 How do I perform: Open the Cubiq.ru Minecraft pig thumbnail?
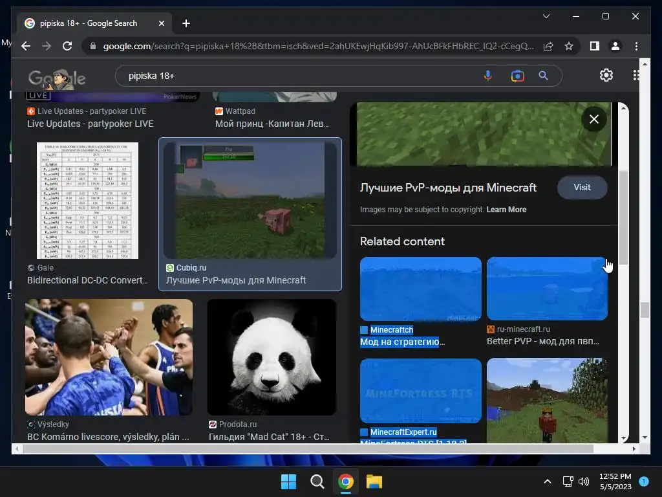(250, 201)
